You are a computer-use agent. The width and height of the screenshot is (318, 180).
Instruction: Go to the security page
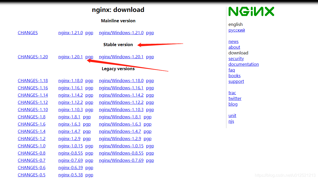coord(236,59)
